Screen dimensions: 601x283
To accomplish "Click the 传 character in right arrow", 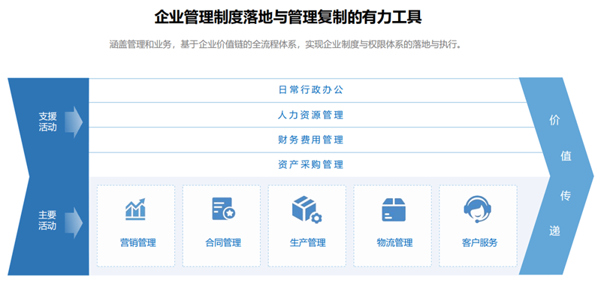I will [566, 196].
